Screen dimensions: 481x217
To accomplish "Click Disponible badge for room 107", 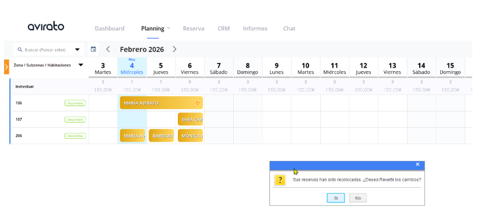I will [x=75, y=120].
